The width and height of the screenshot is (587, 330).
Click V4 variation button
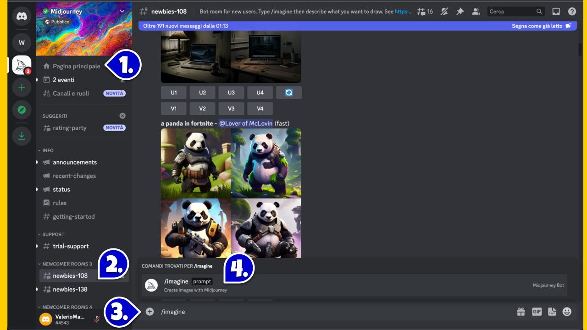[260, 109]
